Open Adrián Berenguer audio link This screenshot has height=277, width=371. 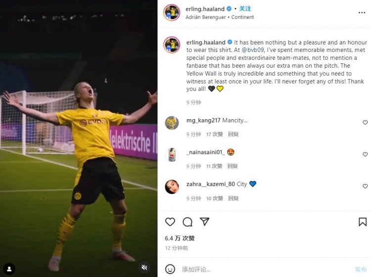pyautogui.click(x=206, y=17)
